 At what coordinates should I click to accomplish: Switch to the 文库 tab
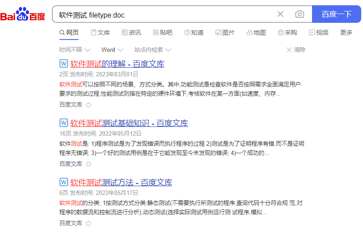[x=101, y=32]
